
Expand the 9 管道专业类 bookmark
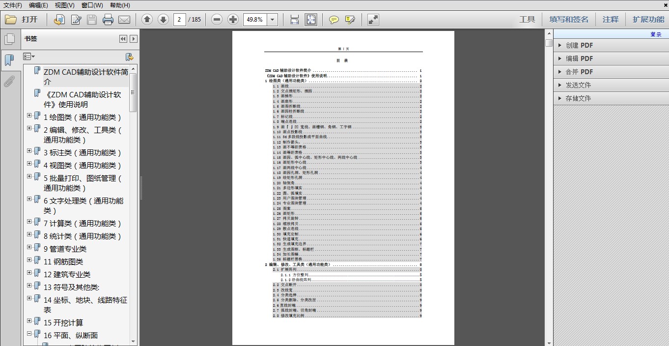click(x=29, y=247)
